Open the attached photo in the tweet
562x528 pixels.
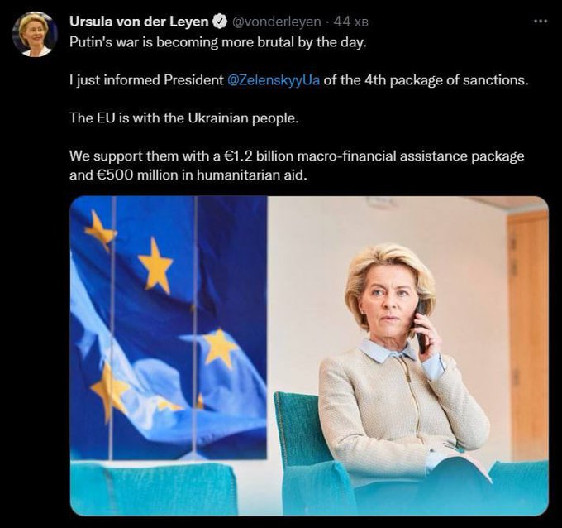pyautogui.click(x=309, y=356)
